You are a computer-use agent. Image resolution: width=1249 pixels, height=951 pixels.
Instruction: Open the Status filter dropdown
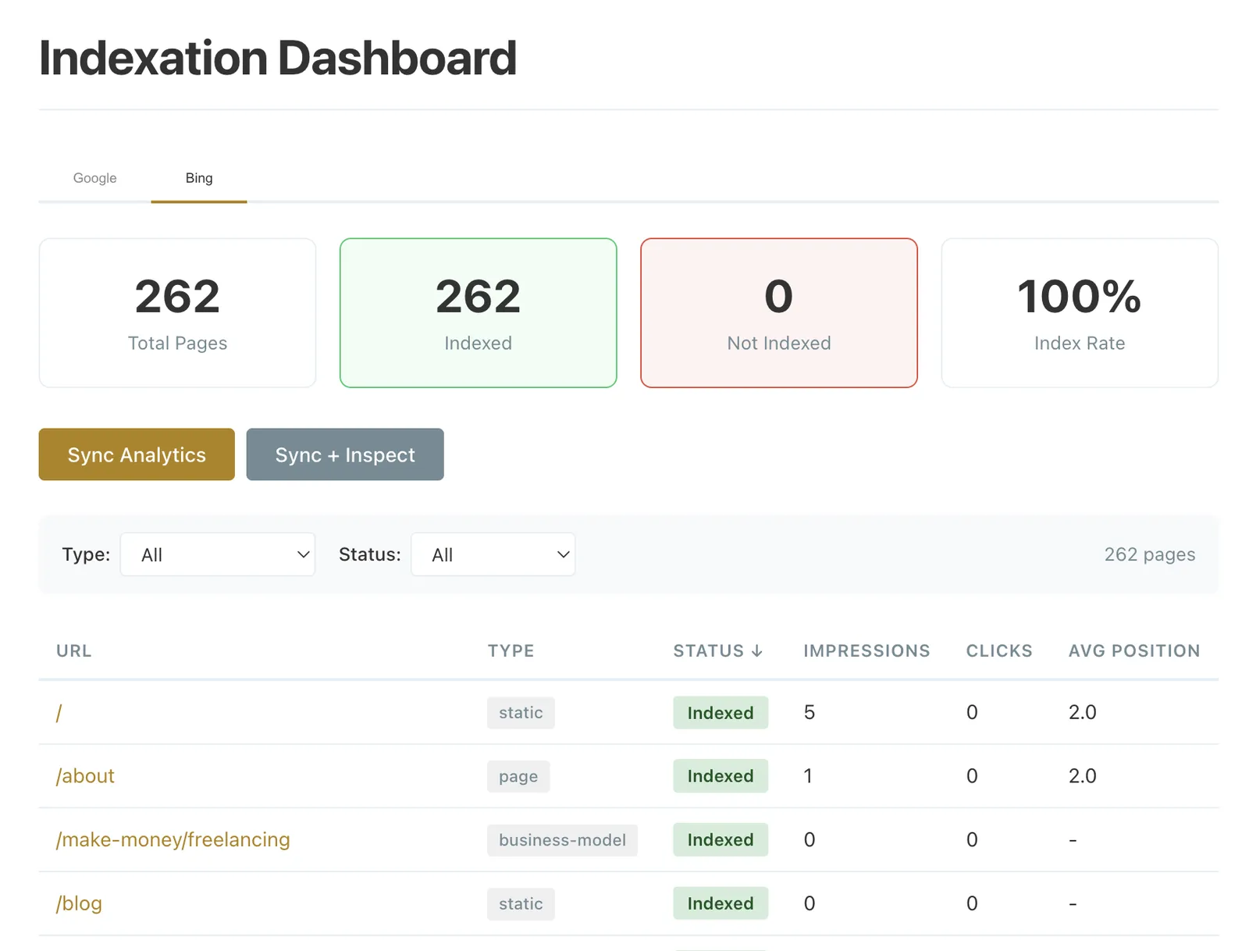493,554
